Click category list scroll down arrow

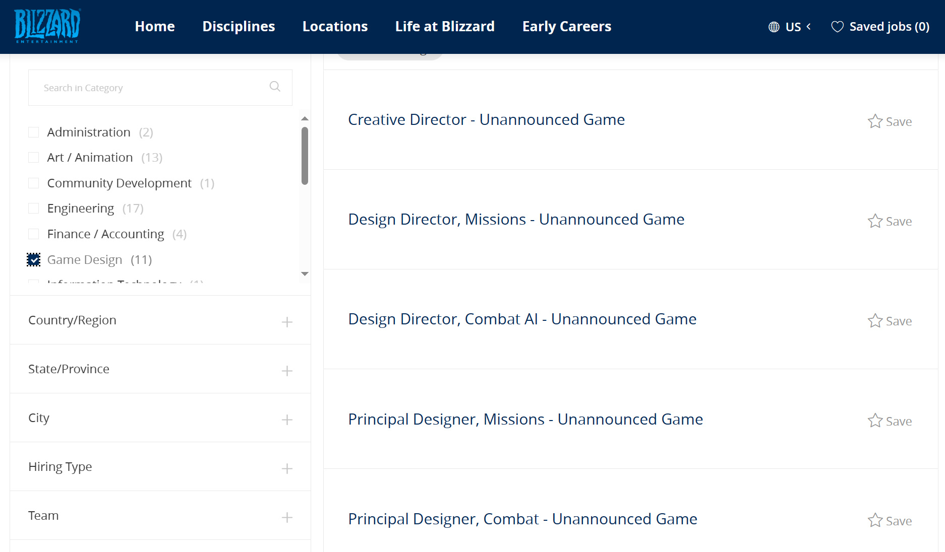[x=305, y=274]
